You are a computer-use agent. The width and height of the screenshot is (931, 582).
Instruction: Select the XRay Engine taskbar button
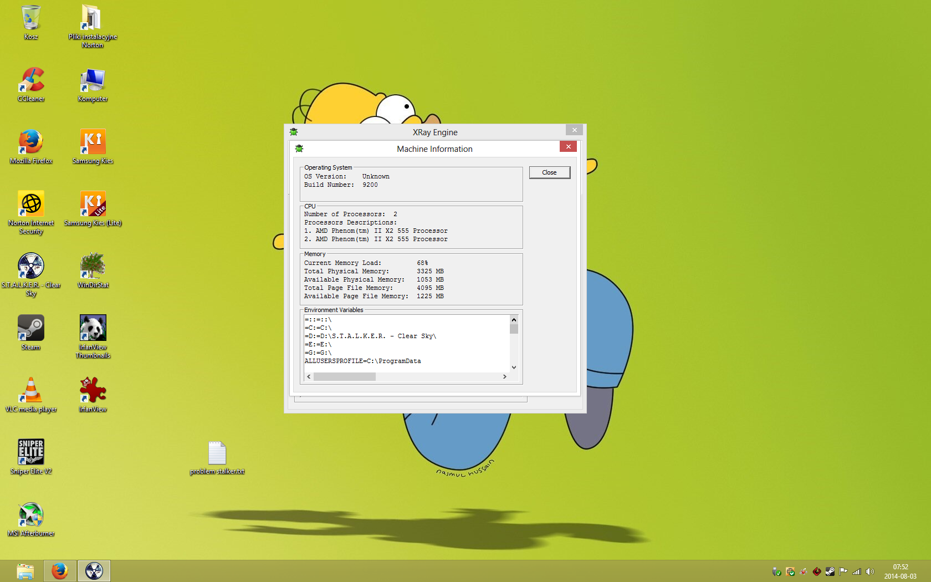94,571
